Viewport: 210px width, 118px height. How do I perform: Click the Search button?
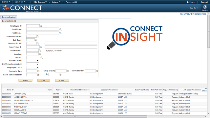click(x=25, y=80)
